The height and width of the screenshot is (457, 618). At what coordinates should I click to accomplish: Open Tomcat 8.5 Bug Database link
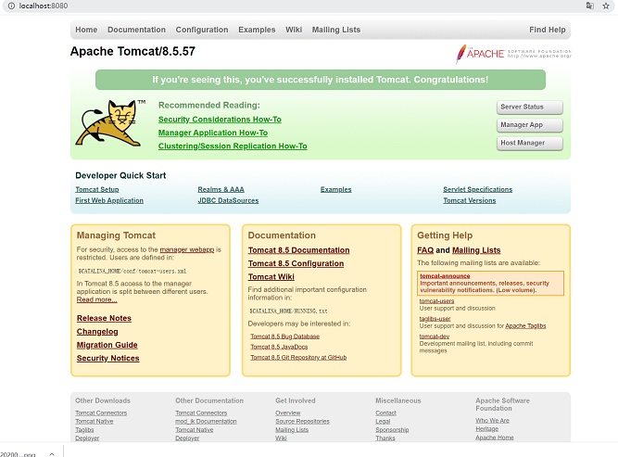(x=285, y=336)
